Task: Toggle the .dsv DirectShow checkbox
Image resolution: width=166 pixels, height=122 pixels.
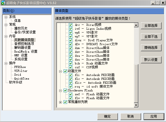Action: [71, 52]
